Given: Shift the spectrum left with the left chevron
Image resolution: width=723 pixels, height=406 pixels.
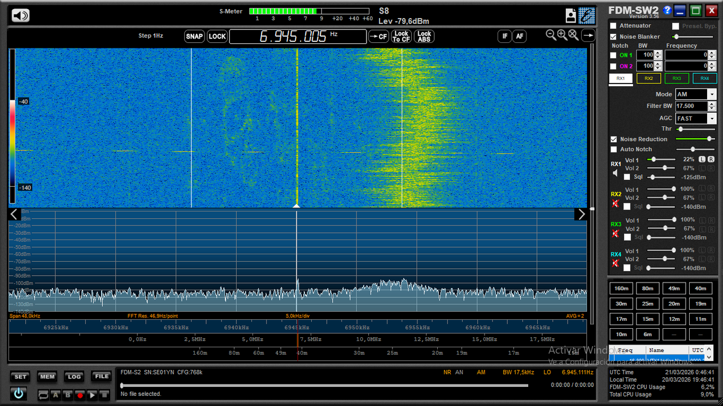Looking at the screenshot, I should [15, 214].
